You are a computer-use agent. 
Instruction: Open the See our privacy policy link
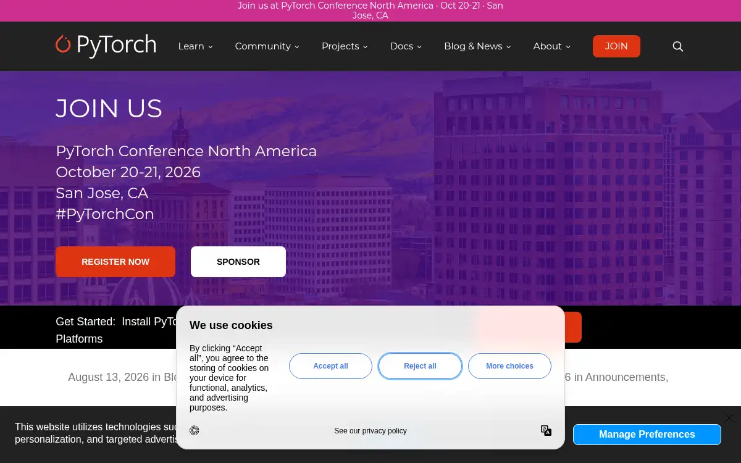[x=371, y=431]
